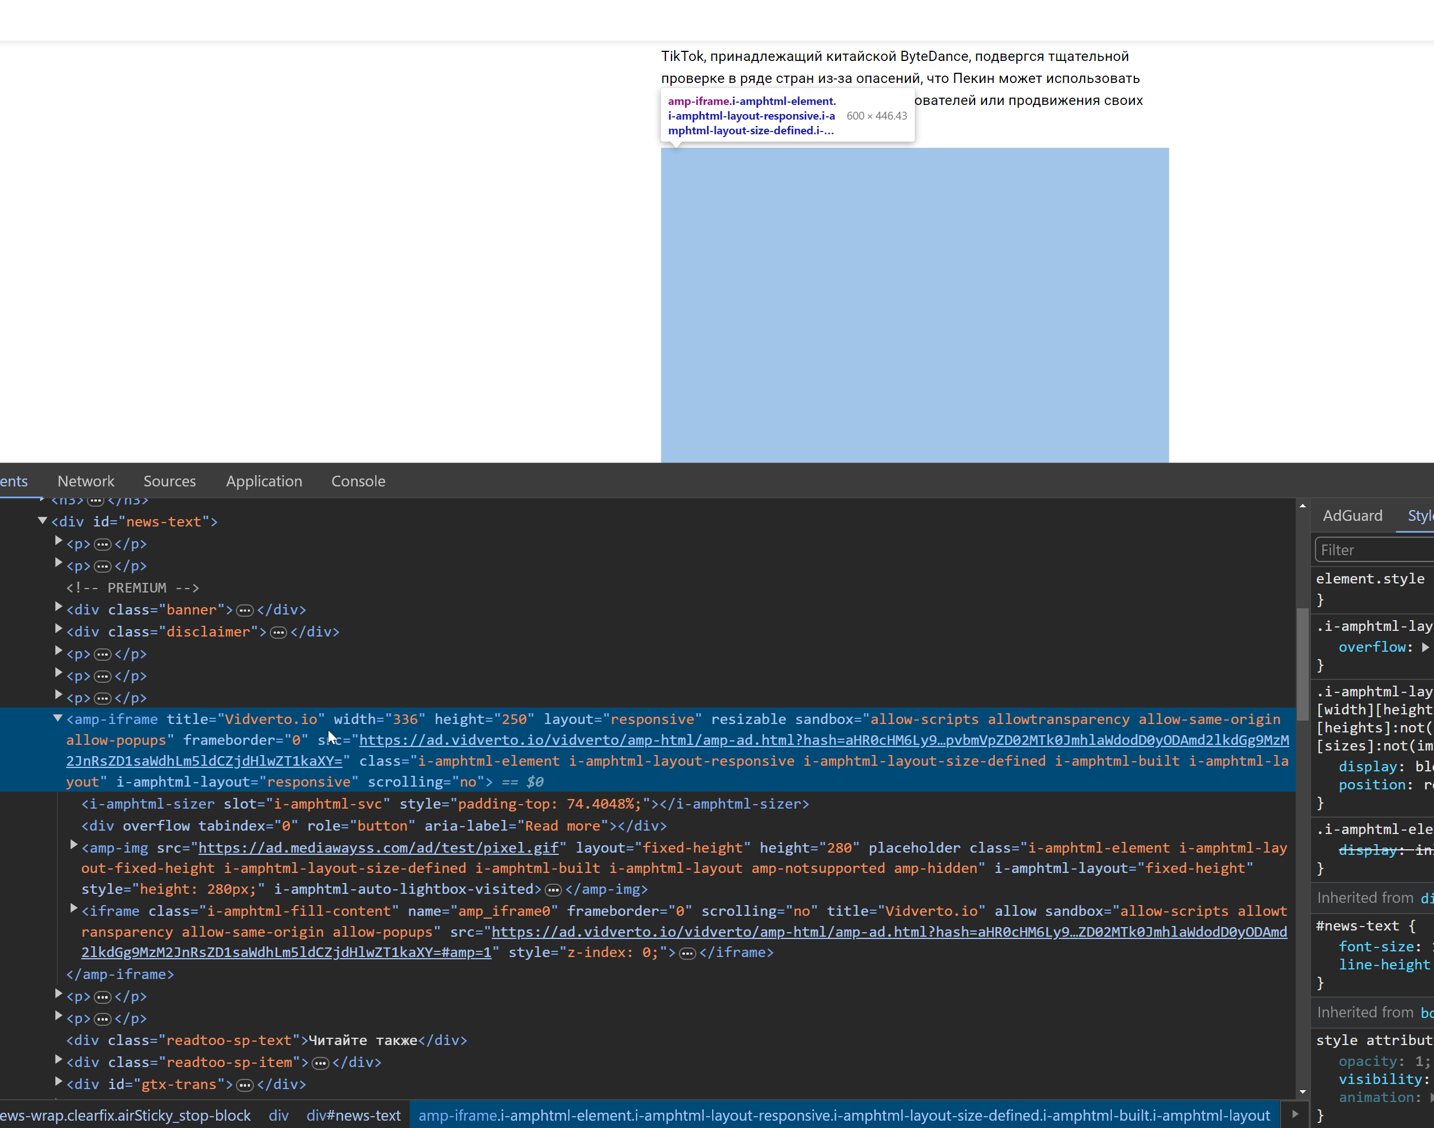Expand the overflow property value in Styles
The width and height of the screenshot is (1434, 1128).
[1426, 647]
